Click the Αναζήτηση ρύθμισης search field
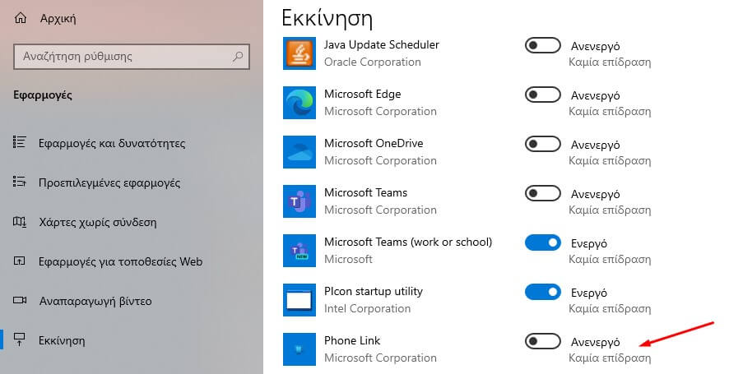This screenshot has height=374, width=729. click(123, 57)
